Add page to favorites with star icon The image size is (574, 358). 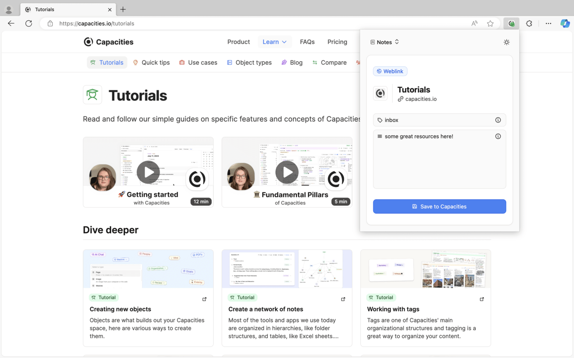click(x=490, y=24)
